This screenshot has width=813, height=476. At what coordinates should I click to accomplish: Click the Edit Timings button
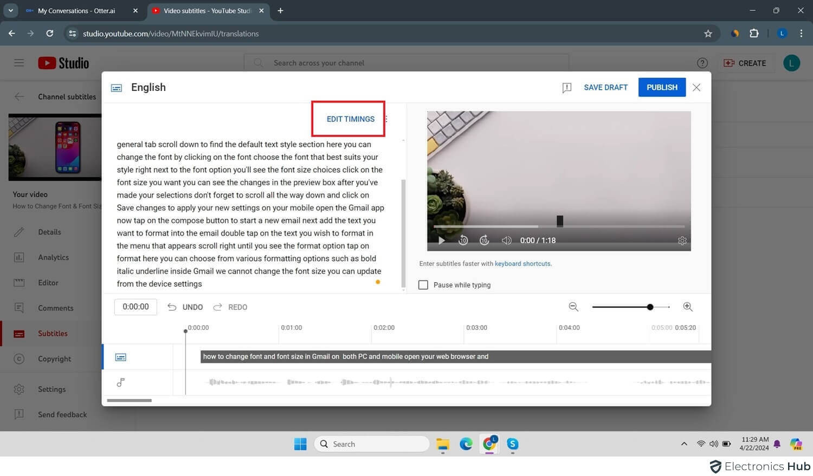click(350, 119)
